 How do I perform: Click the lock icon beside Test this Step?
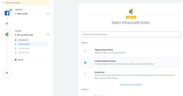click(16, 53)
